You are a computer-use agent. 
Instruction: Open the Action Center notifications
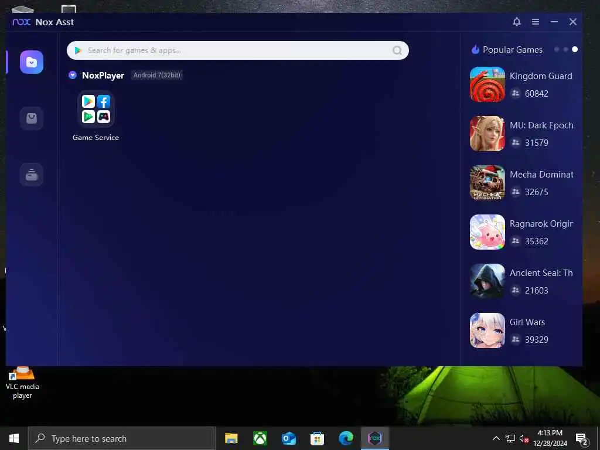click(x=582, y=439)
